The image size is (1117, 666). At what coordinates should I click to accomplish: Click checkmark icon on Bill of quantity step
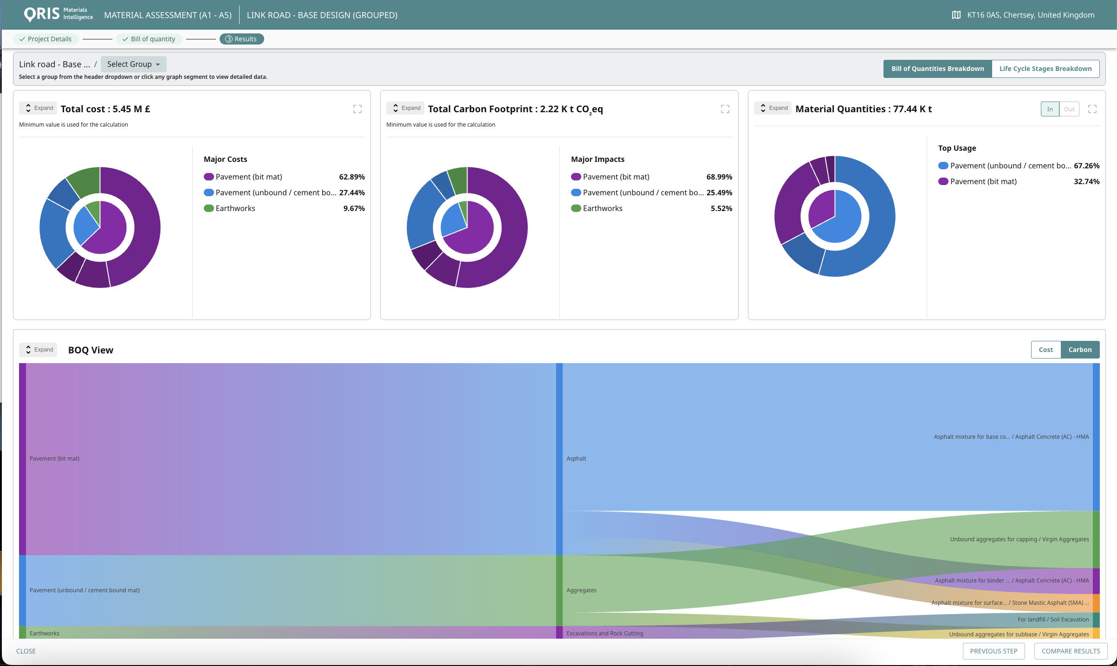(x=125, y=39)
